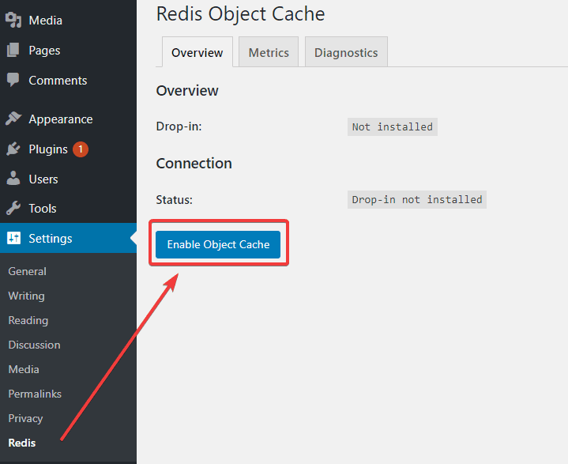Viewport: 568px width, 464px height.
Task: Open General settings submenu item
Action: pos(28,271)
